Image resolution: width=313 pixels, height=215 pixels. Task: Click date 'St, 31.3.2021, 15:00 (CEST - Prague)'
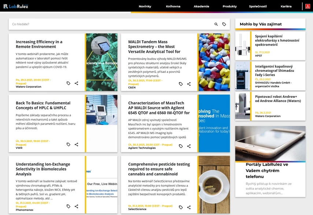[150, 206]
